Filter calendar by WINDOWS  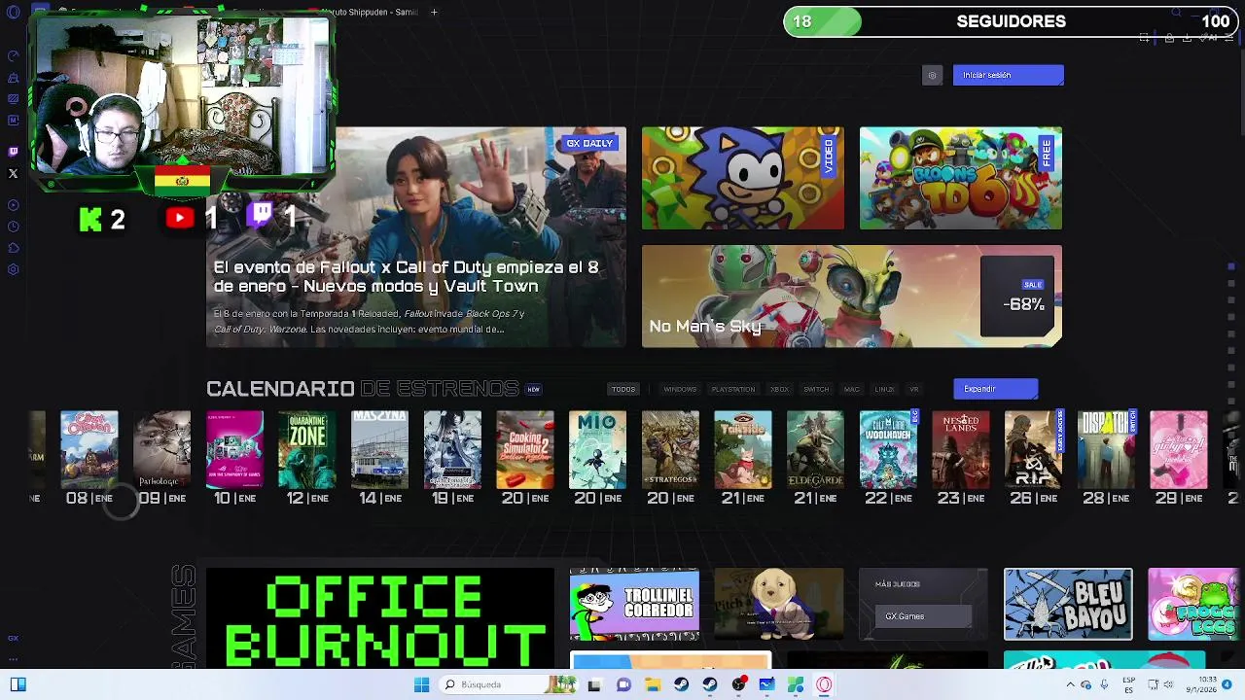click(680, 389)
